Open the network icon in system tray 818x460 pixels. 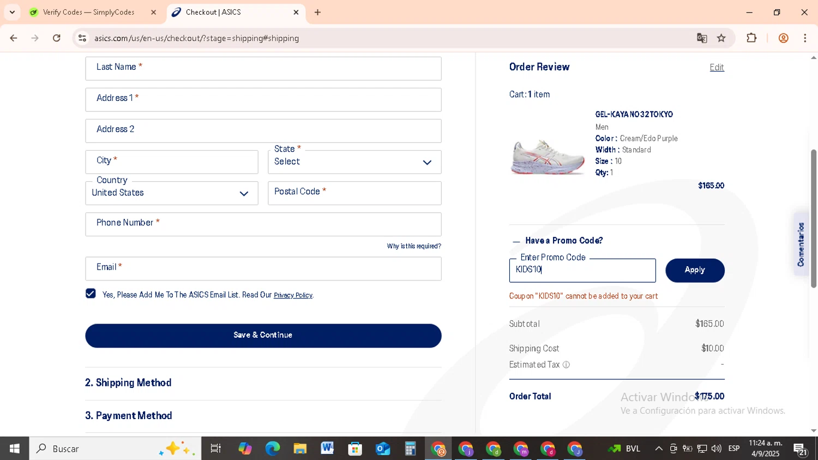(702, 449)
